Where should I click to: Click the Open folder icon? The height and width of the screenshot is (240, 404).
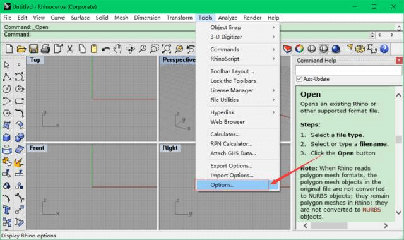coord(21,49)
